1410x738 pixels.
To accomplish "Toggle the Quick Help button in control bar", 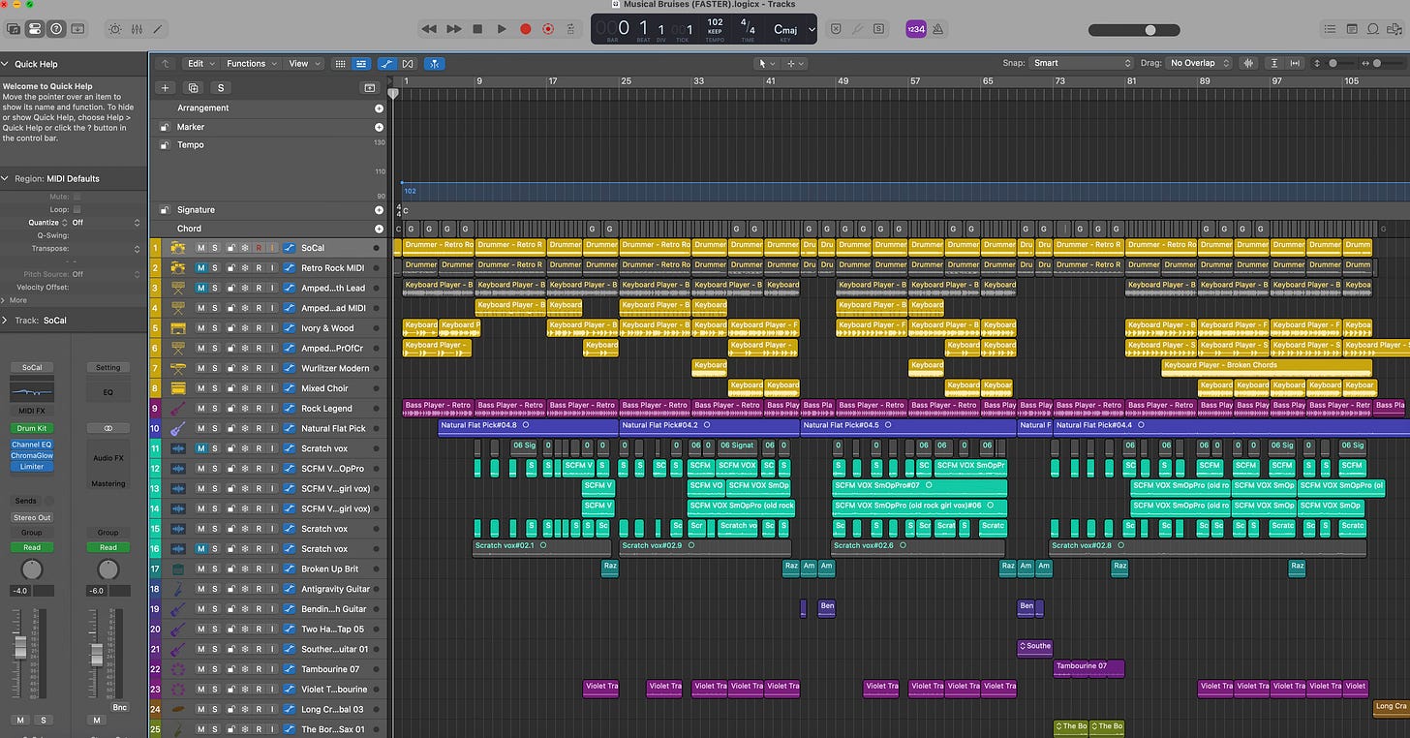I will click(x=56, y=29).
